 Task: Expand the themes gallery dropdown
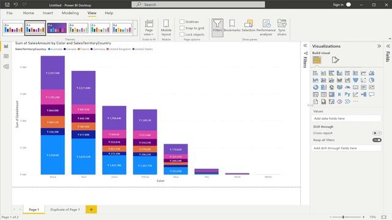click(135, 29)
